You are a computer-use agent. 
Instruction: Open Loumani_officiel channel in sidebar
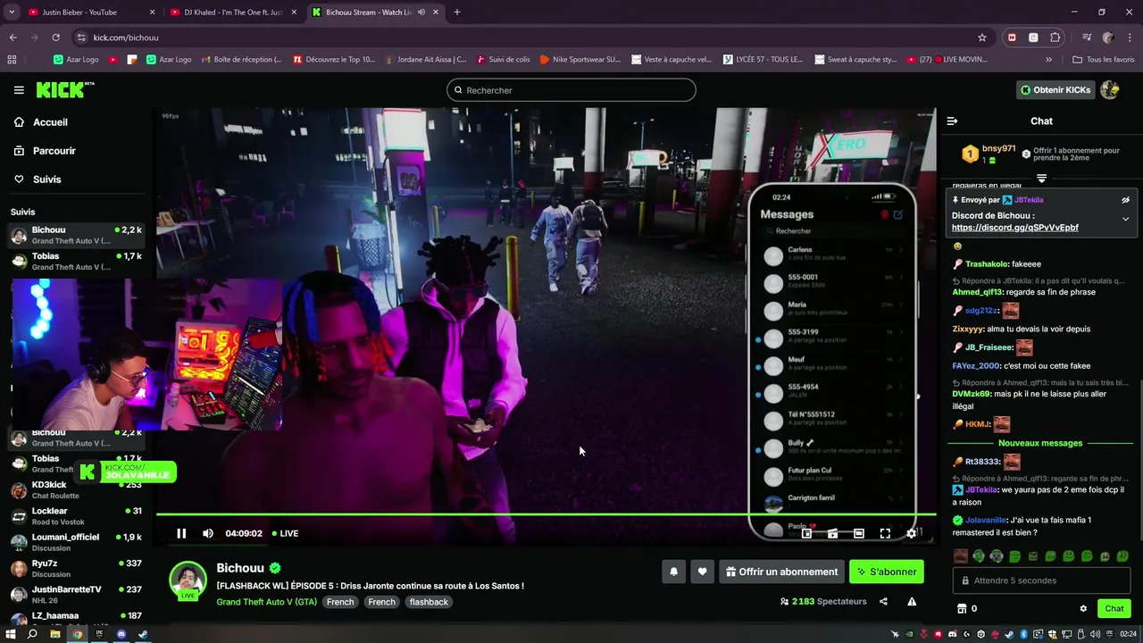click(x=76, y=542)
